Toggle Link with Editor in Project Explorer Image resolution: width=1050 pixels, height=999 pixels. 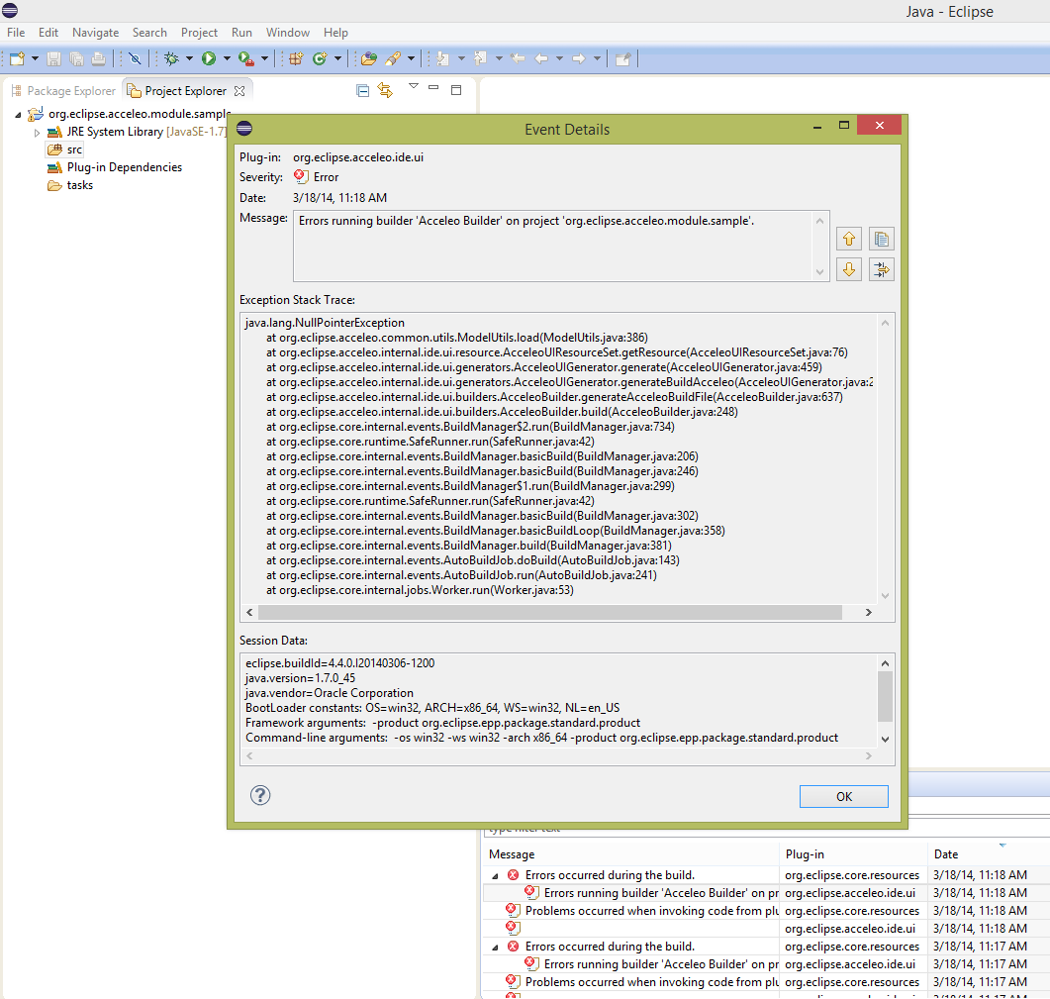[385, 90]
